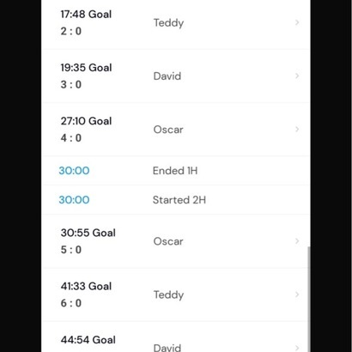Image resolution: width=352 pixels, height=352 pixels.
Task: Open the 41:33 Goal chevron for Teddy
Action: tap(297, 294)
